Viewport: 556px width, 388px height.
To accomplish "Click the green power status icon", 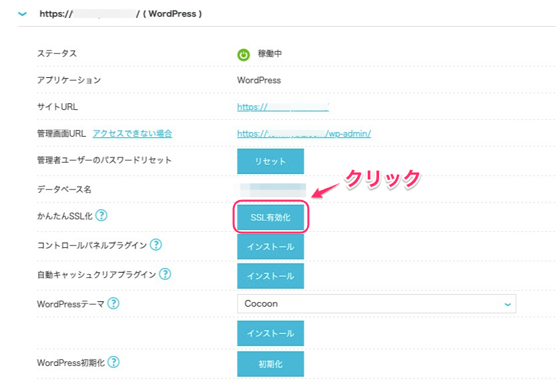I will (244, 54).
